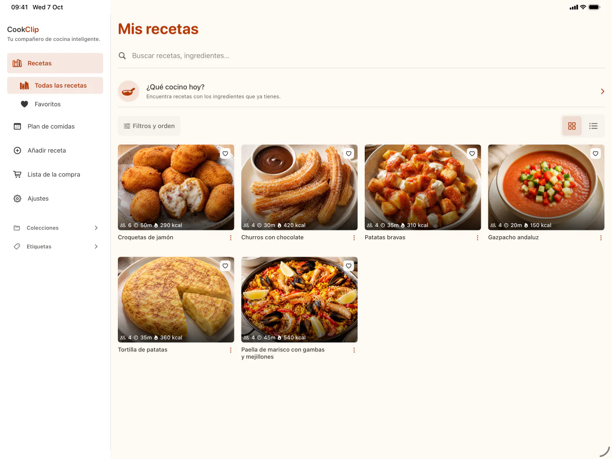The width and height of the screenshot is (612, 459).
Task: Toggle heart on Gazpacho andaluz card
Action: click(x=596, y=153)
